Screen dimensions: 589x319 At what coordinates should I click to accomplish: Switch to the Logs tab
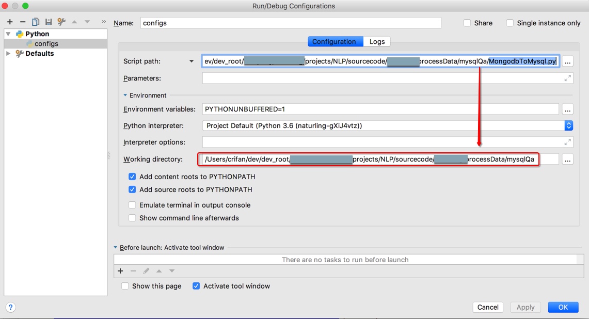click(x=377, y=41)
